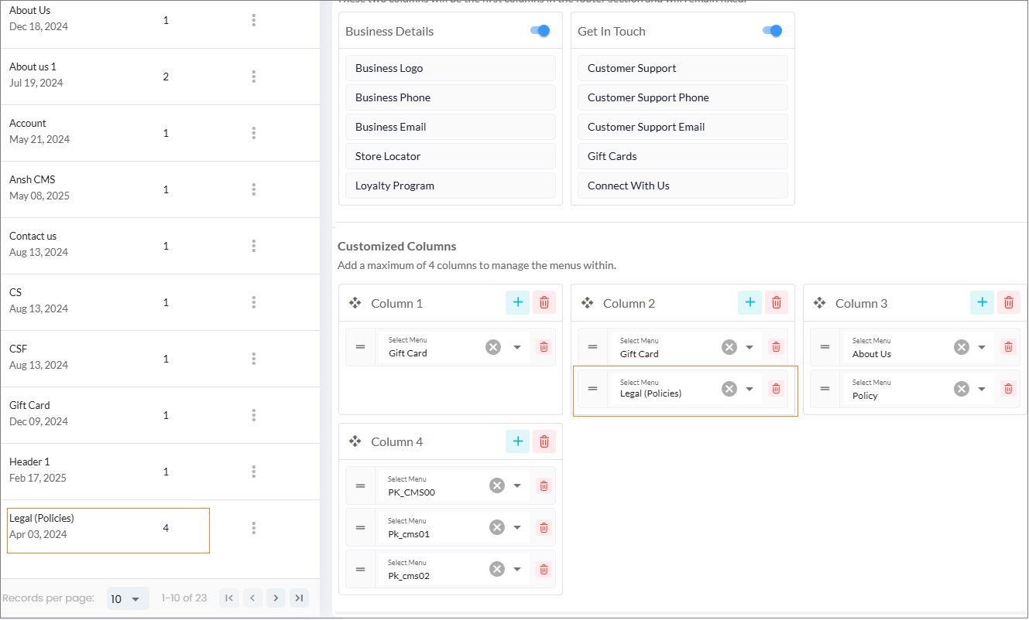Add a menu to Column 1

(518, 303)
